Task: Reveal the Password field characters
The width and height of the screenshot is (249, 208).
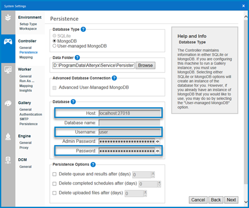Action: pos(157,151)
